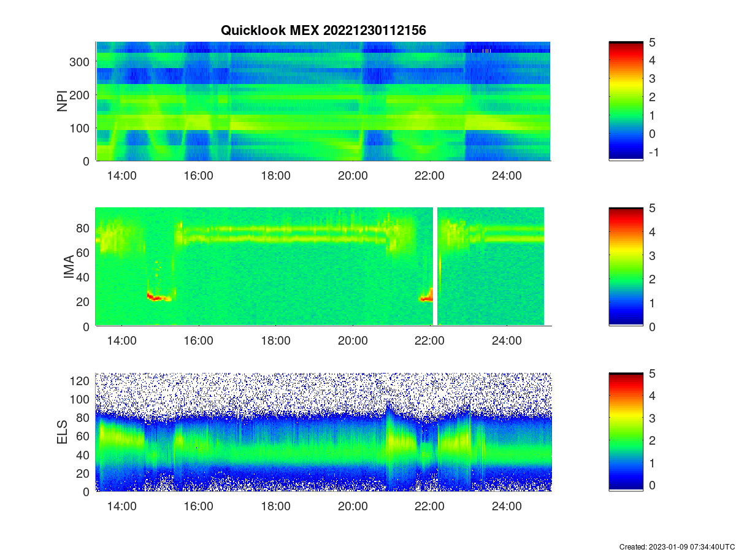
Task: Click the "3" label on the IMA colorbar
Action: tap(652, 255)
